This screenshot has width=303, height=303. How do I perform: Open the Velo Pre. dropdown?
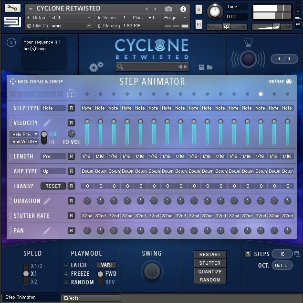coord(24,134)
